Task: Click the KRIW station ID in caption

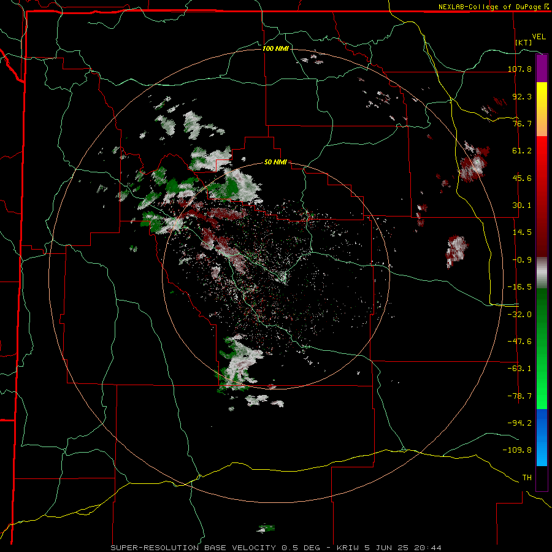Action: point(348,548)
